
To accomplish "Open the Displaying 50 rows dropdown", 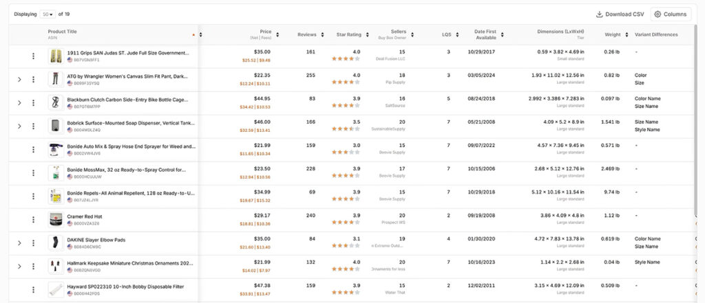I will click(x=48, y=14).
